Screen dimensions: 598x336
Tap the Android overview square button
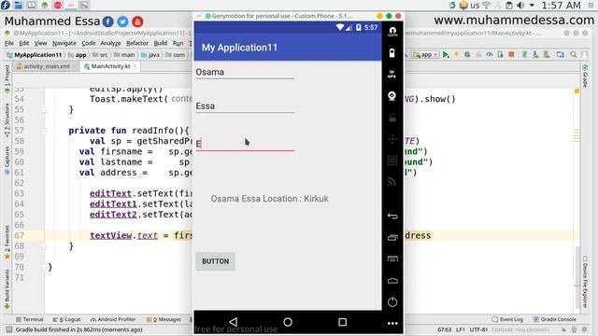pos(343,322)
